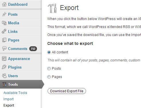
Task: Choose the Pages export radio button
Action: (x=49, y=77)
